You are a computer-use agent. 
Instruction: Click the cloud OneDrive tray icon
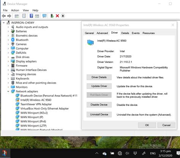click(104, 153)
